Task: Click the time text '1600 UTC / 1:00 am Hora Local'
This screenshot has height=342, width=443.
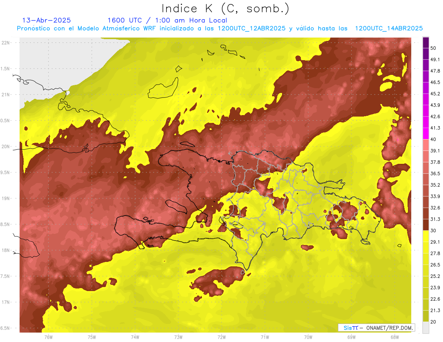Action: 167,20
